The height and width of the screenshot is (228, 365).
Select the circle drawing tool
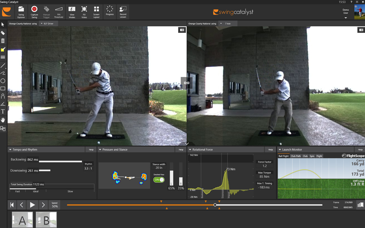(x=3, y=81)
